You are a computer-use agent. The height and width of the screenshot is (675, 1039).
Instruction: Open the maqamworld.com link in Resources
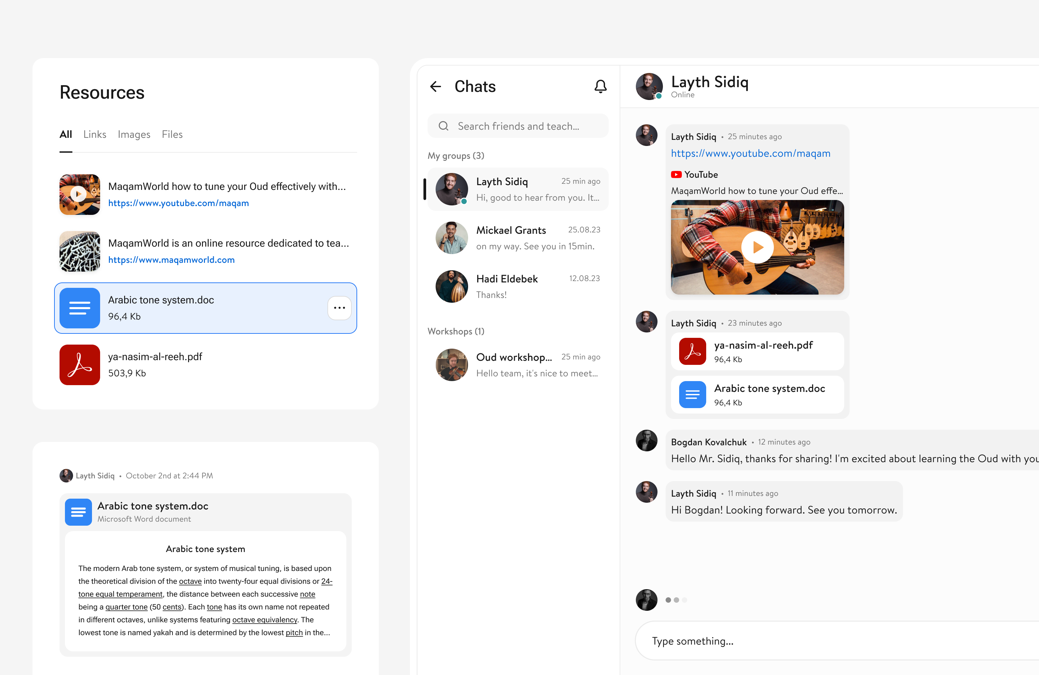click(x=171, y=260)
